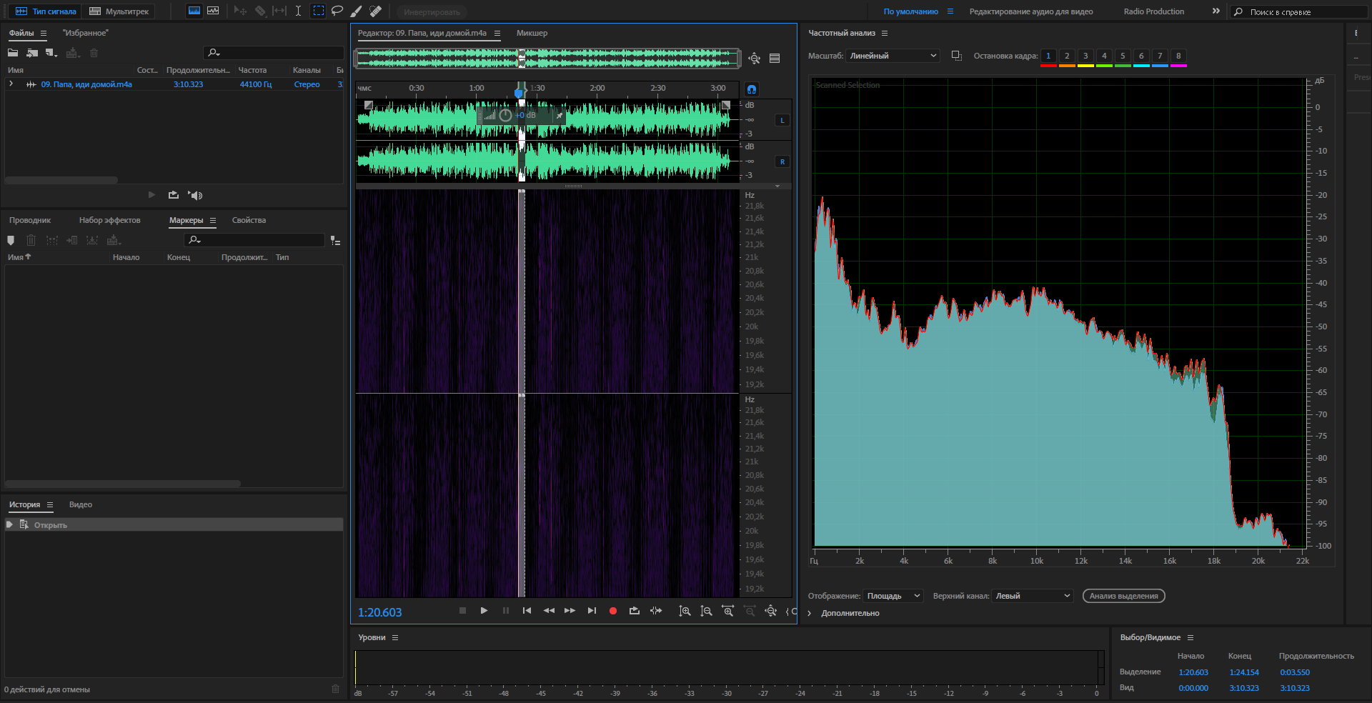Pick the Spot Healing Brush tool
Image resolution: width=1372 pixels, height=703 pixels.
[375, 11]
